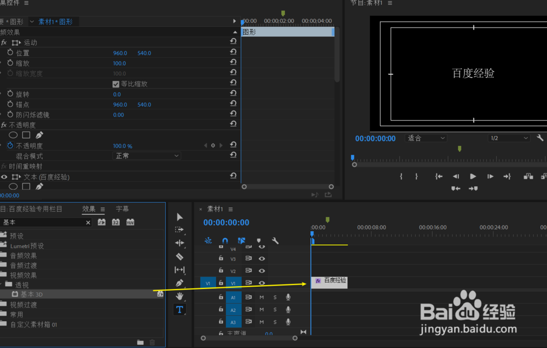Open the 素材1 timeline panel menu

pos(231,209)
